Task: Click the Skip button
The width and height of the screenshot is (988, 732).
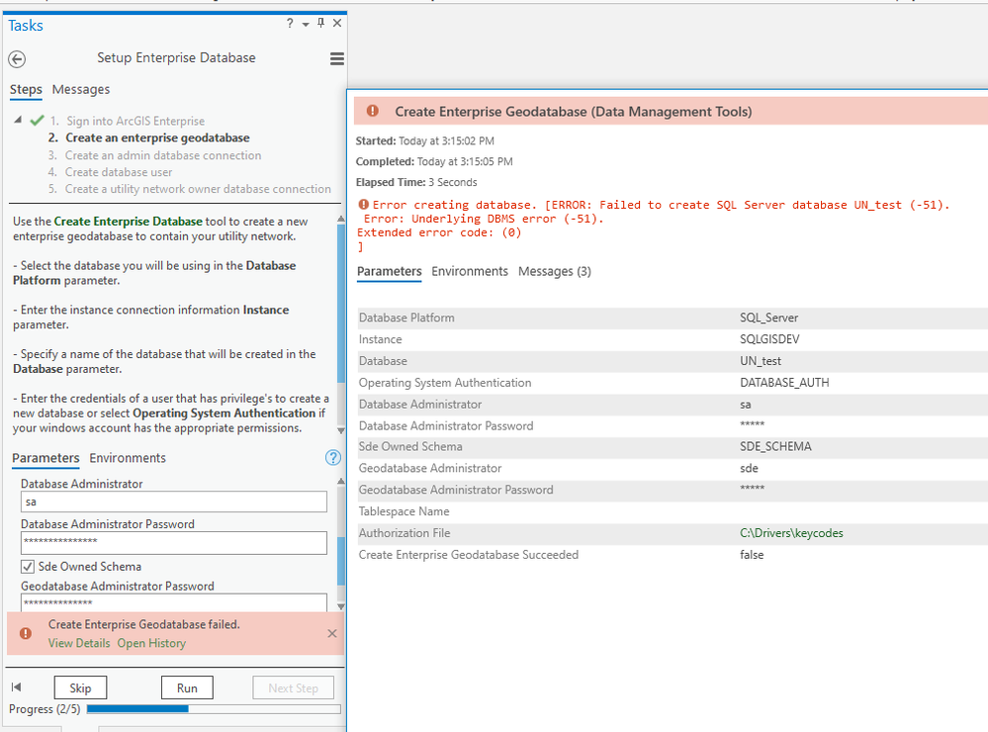Action: (x=80, y=687)
